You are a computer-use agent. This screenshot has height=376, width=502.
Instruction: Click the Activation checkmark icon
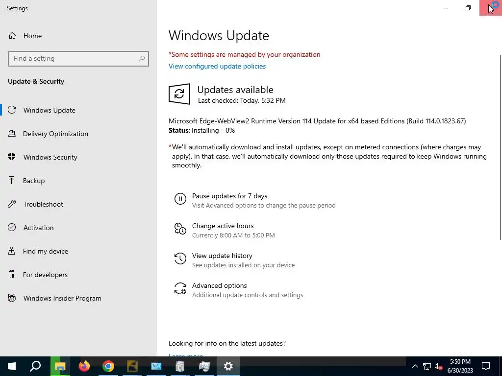pyautogui.click(x=12, y=227)
